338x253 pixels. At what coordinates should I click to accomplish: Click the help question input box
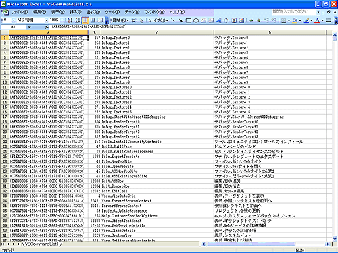pos(293,12)
